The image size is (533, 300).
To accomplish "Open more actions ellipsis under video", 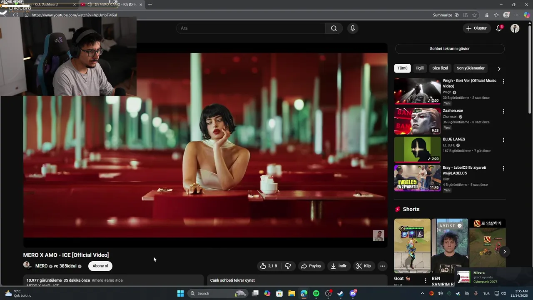I will point(382,266).
